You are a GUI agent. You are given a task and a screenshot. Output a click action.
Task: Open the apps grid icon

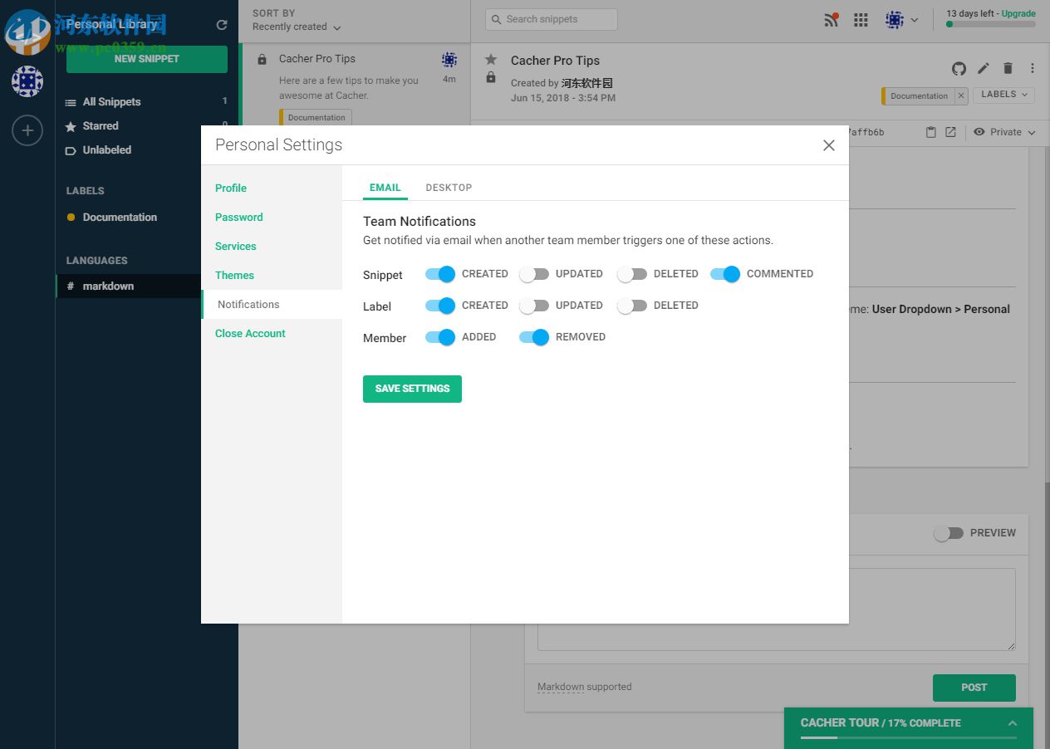[x=861, y=20]
